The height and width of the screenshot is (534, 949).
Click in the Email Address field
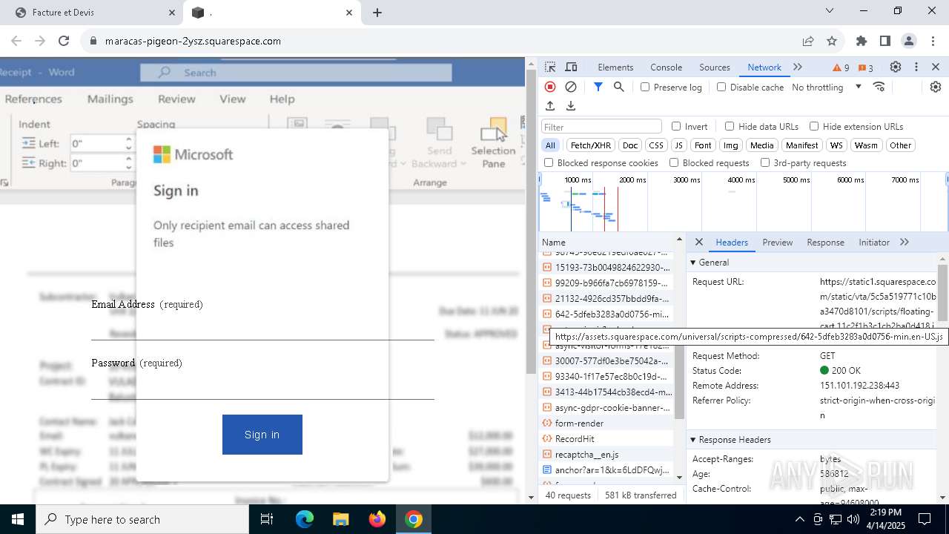click(262, 326)
